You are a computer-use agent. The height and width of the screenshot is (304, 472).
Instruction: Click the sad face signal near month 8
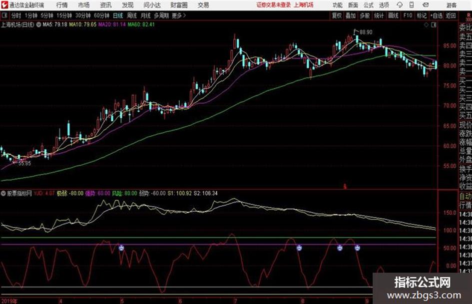299,248
